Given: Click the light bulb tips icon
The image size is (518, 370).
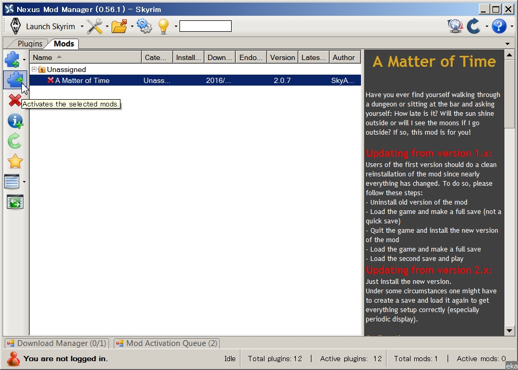Looking at the screenshot, I should pos(164,27).
